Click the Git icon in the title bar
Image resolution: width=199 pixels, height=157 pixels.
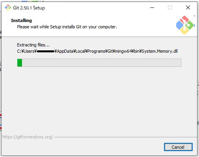(x=8, y=7)
